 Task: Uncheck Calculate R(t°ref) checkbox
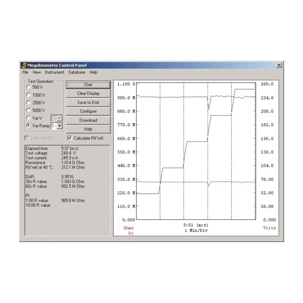point(70,138)
